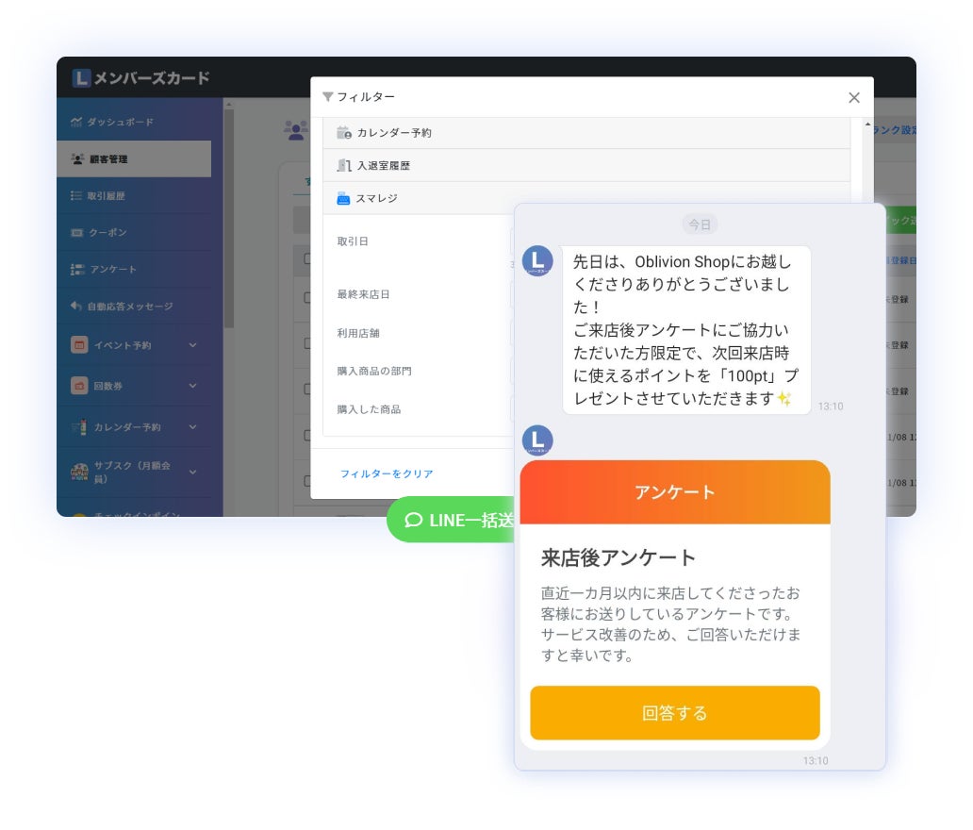Click the 購入した商品 filter label

point(369,409)
